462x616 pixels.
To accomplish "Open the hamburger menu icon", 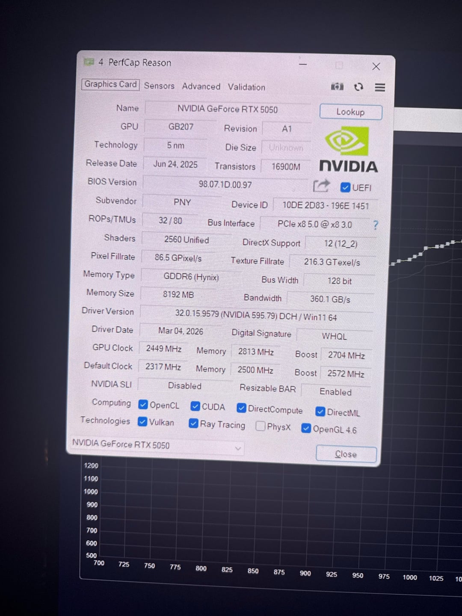I will (380, 87).
